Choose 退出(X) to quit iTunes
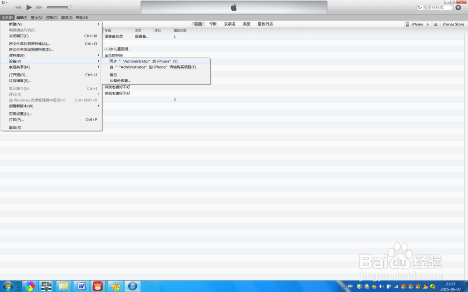This screenshot has width=468, height=292. pos(51,127)
